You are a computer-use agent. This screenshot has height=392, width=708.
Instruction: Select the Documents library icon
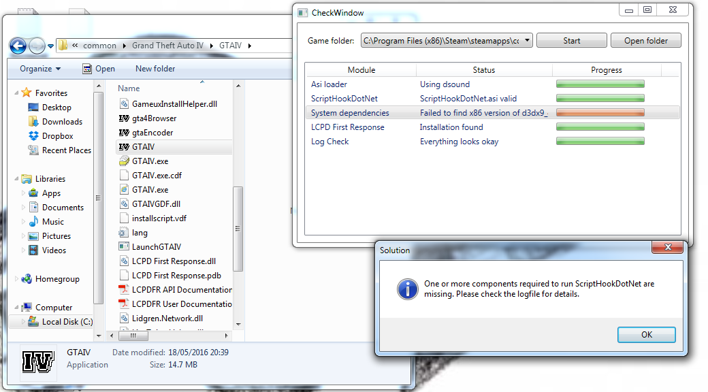[33, 208]
